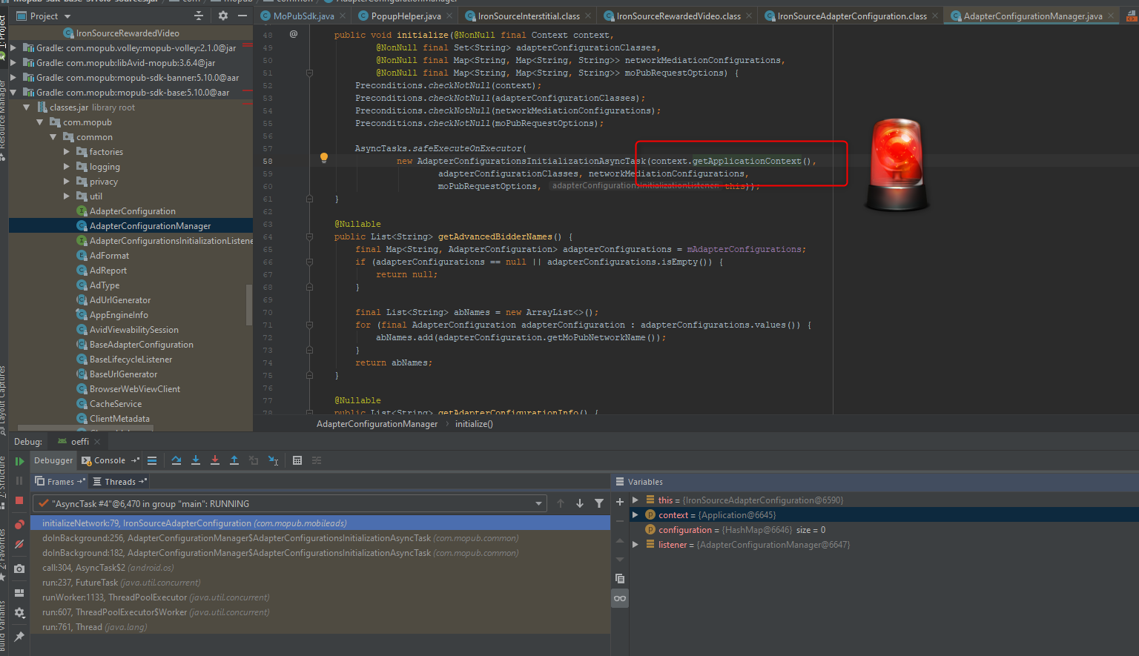This screenshot has width=1139, height=656.
Task: Open the IronSourceRewardedVideo.class tab
Action: tap(678, 16)
